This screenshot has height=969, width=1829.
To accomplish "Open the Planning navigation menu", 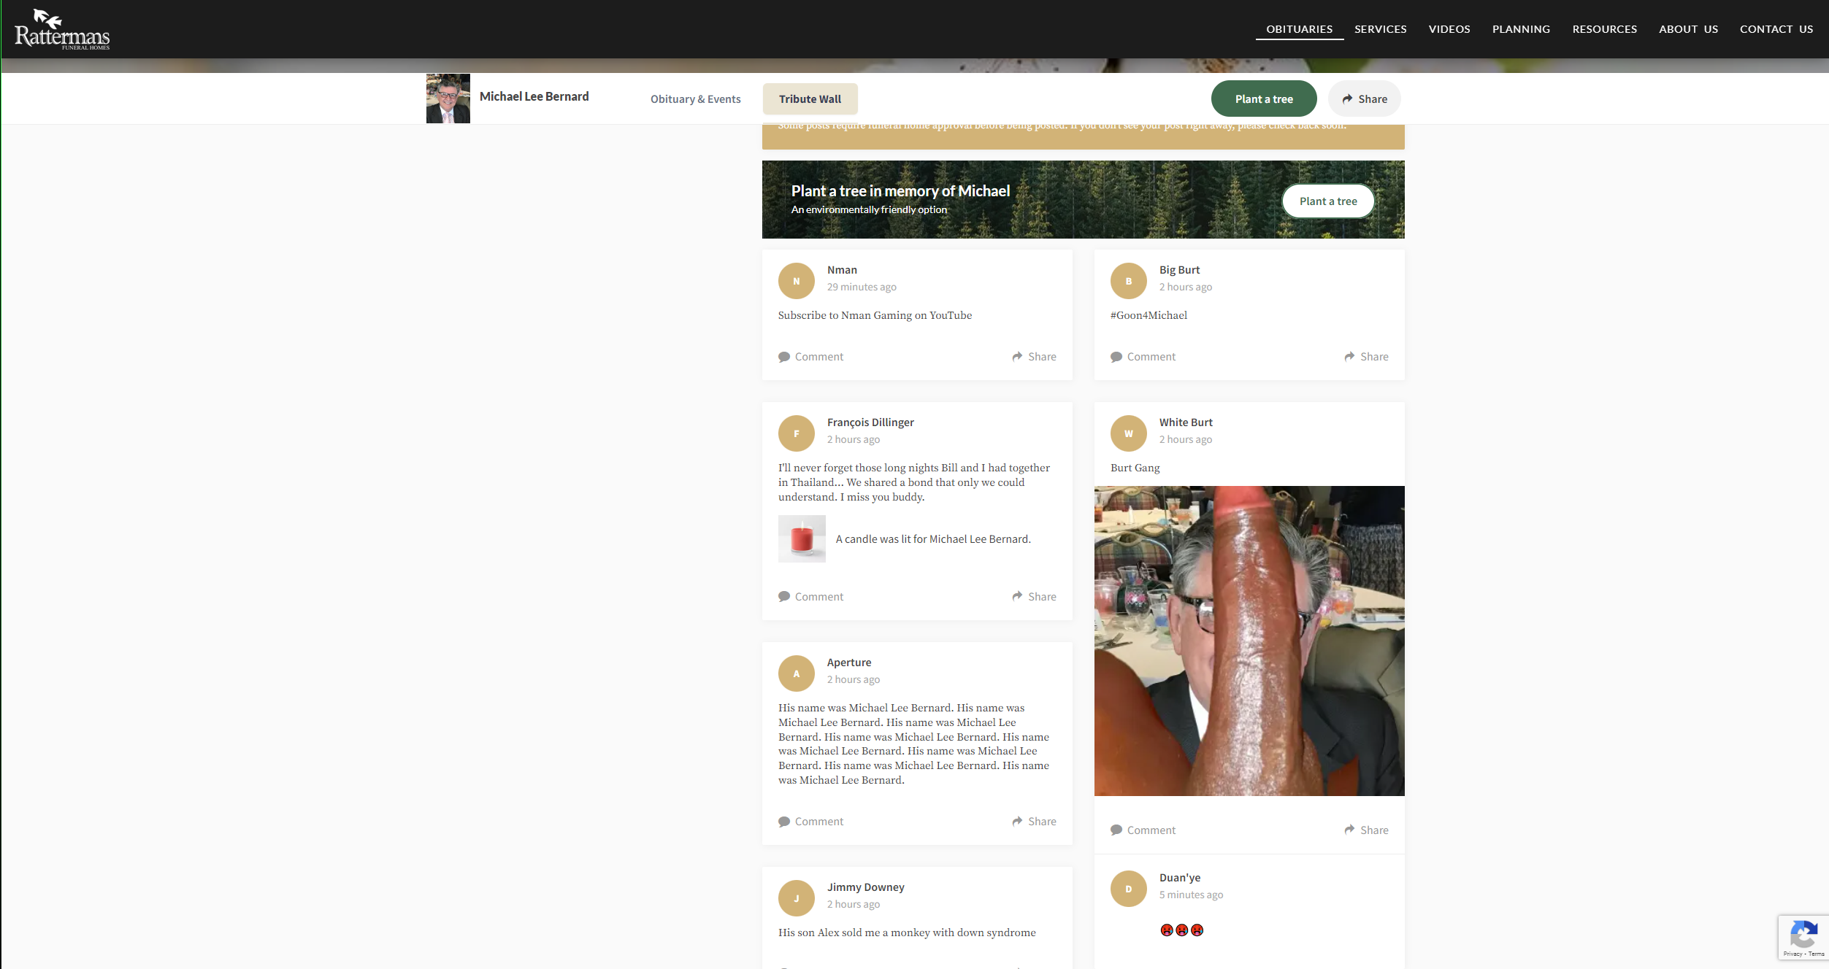I will pos(1521,29).
